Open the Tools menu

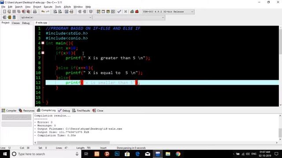click(x=58, y=7)
